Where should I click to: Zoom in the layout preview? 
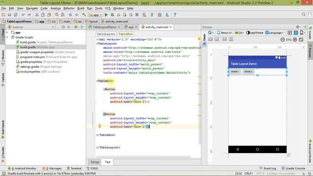[x=295, y=40]
